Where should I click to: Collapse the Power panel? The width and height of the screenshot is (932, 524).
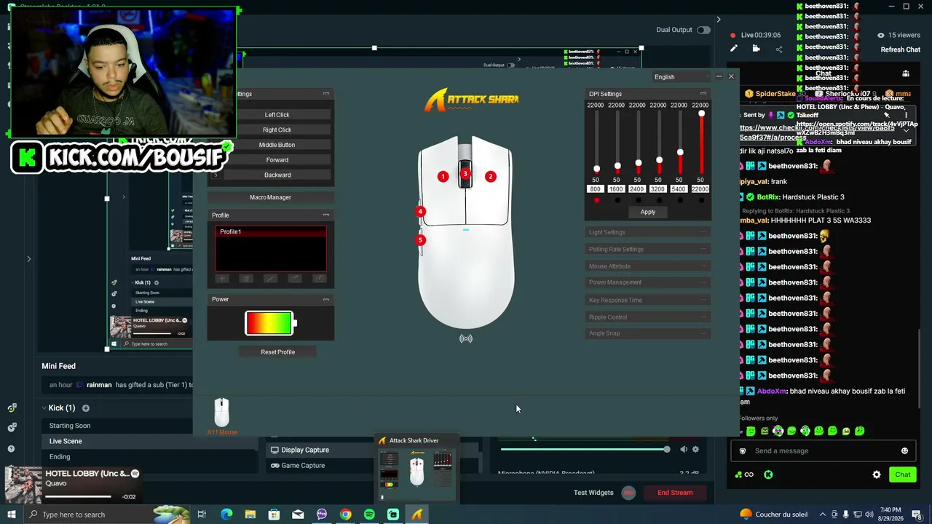click(326, 299)
